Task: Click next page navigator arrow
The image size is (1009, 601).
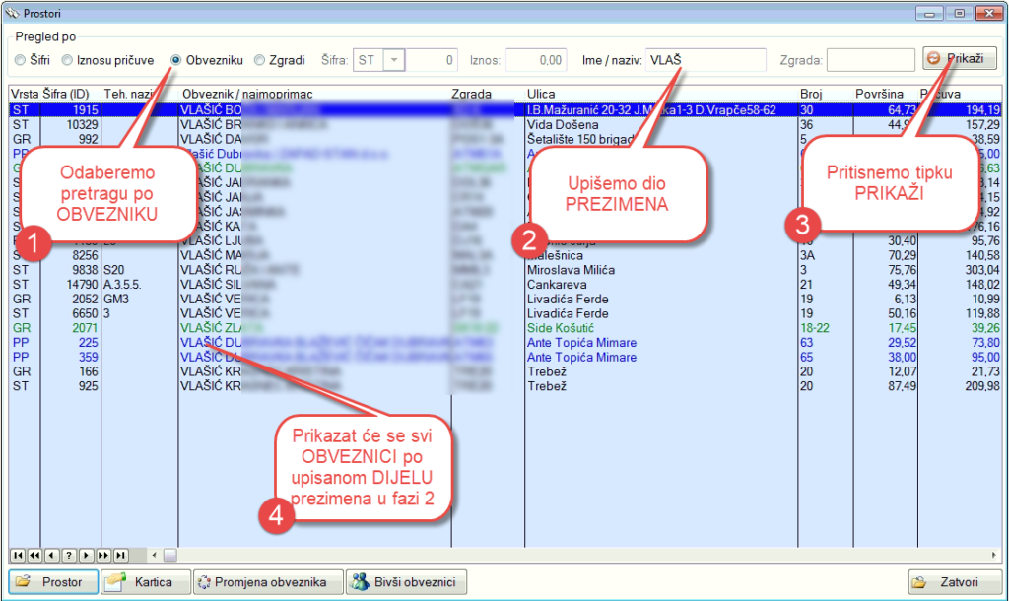Action: 103,555
